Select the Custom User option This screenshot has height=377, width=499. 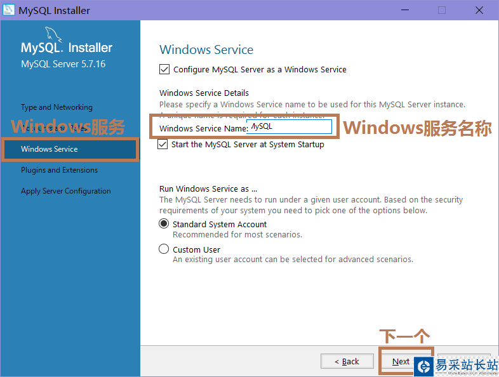(x=164, y=249)
